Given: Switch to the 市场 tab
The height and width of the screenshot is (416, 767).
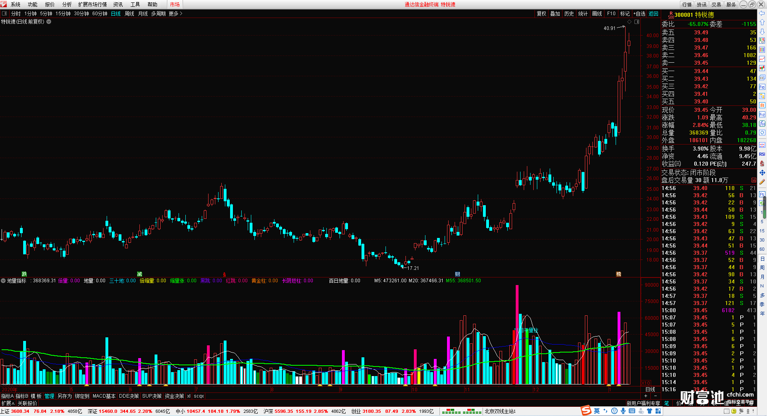Looking at the screenshot, I should pos(175,4).
